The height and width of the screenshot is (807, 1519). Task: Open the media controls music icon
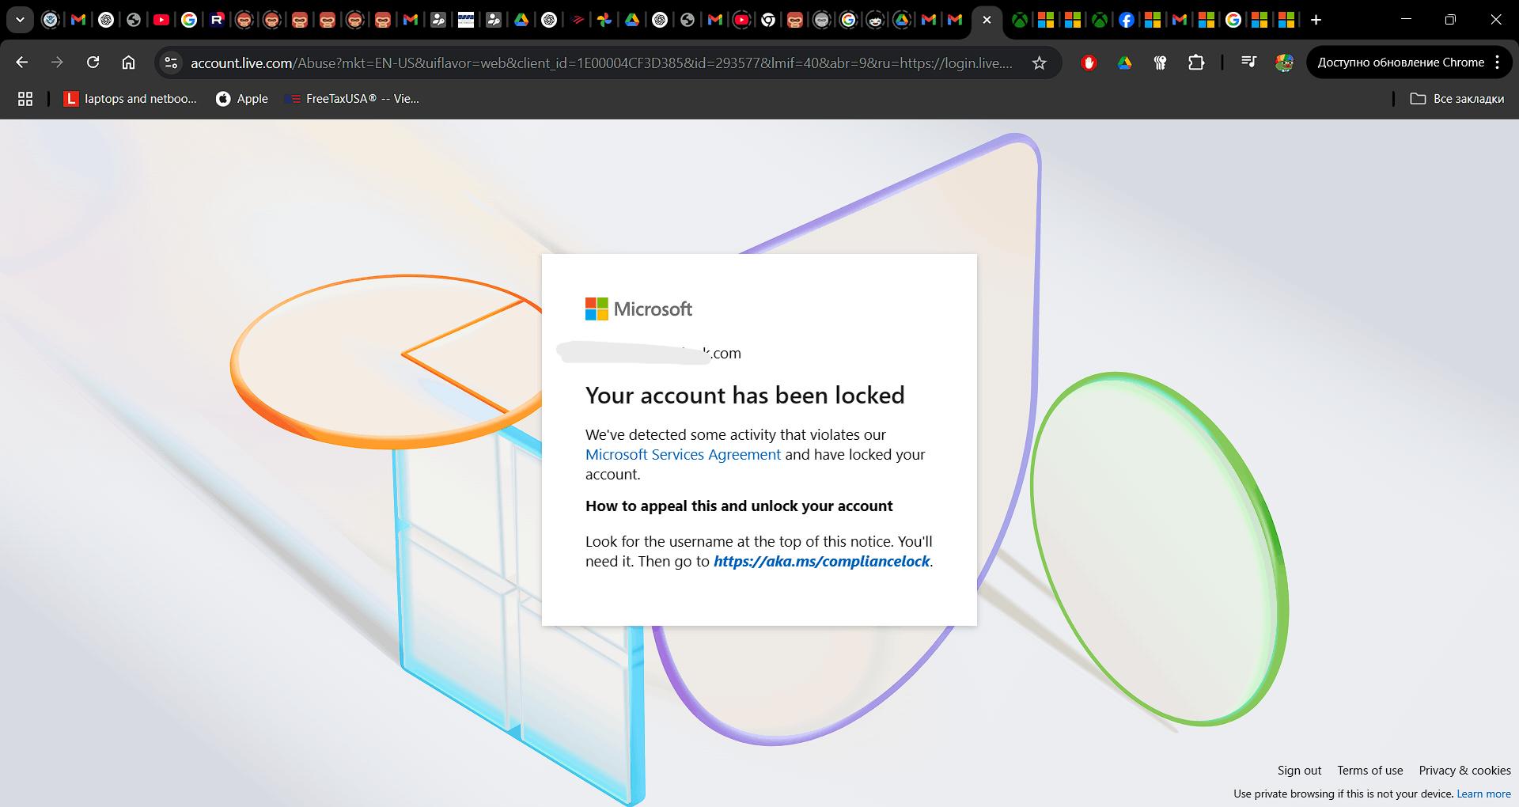(x=1248, y=63)
